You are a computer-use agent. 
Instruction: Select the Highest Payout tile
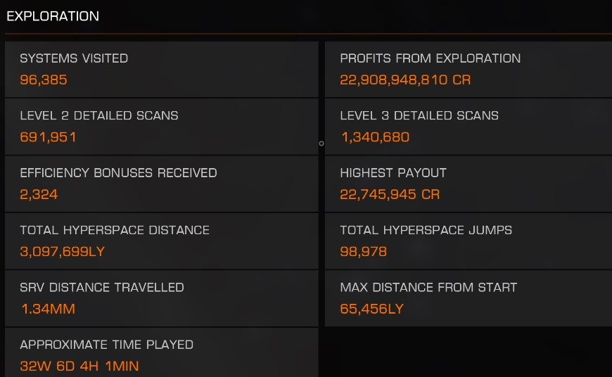click(x=468, y=184)
